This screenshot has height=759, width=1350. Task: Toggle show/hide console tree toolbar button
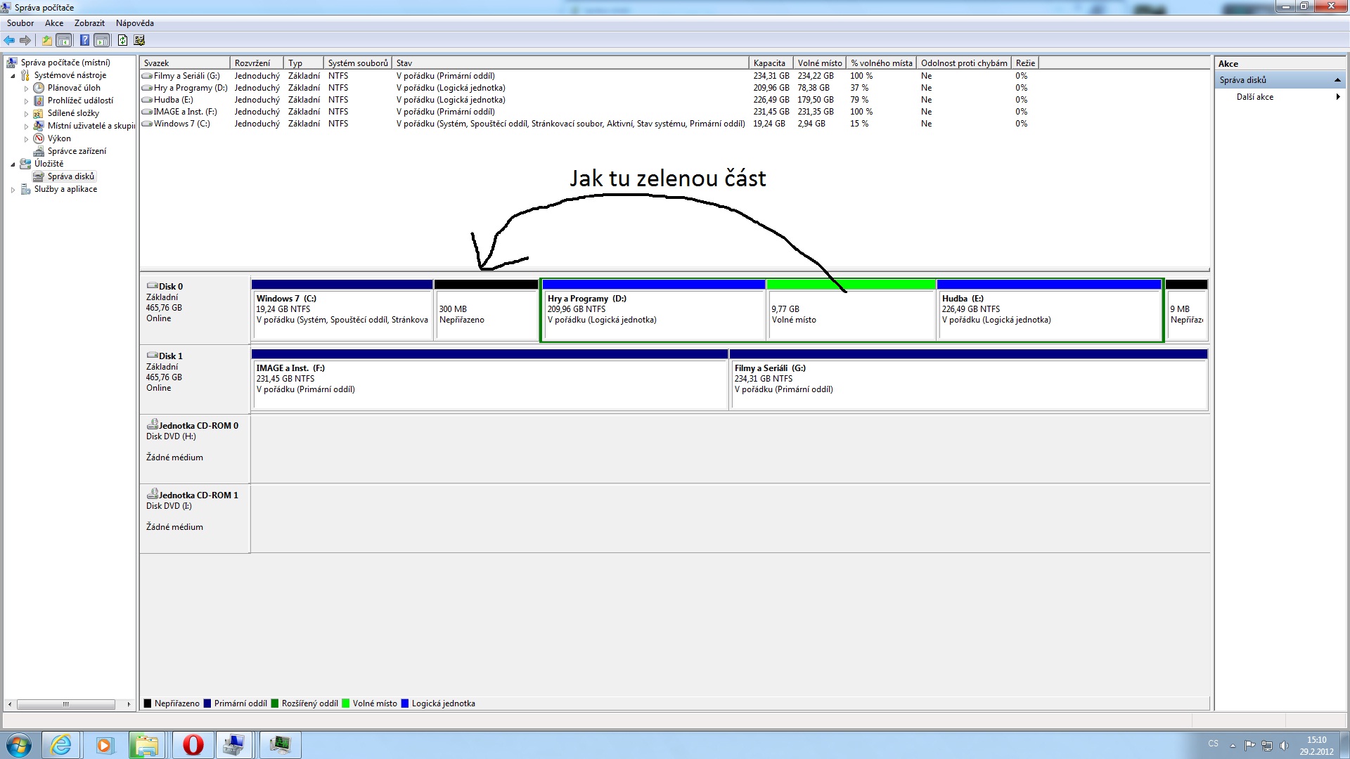(x=64, y=40)
